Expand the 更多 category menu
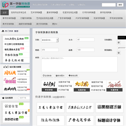 (x=55, y=24)
